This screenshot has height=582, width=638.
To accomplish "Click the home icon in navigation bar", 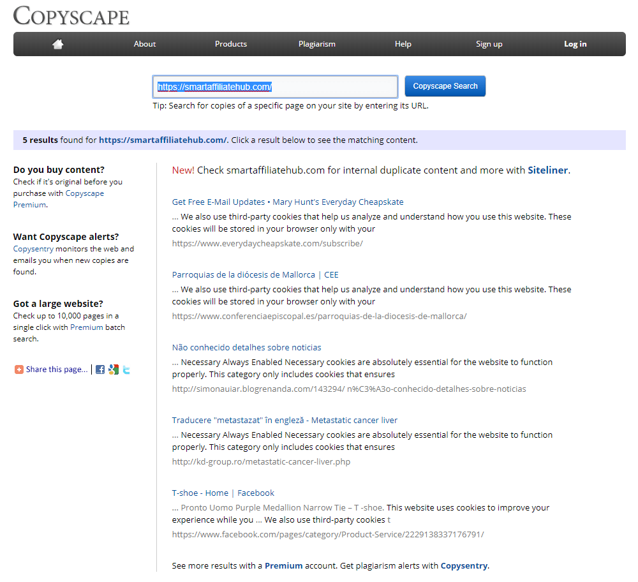I will (x=58, y=44).
